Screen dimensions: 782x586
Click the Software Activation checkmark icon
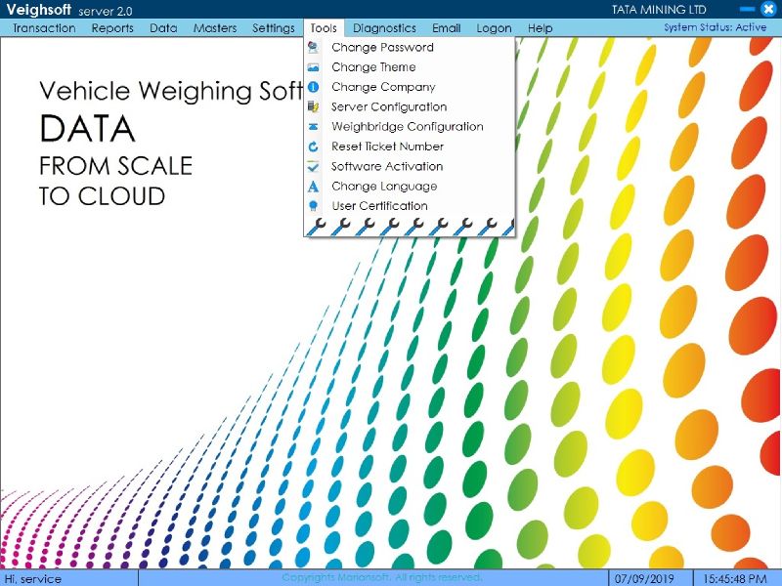(x=313, y=166)
